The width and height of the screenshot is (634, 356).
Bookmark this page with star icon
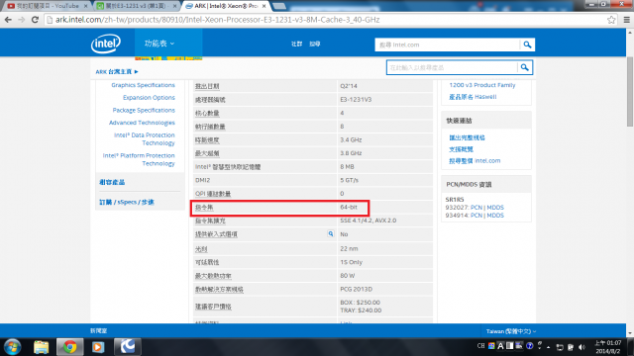point(611,20)
